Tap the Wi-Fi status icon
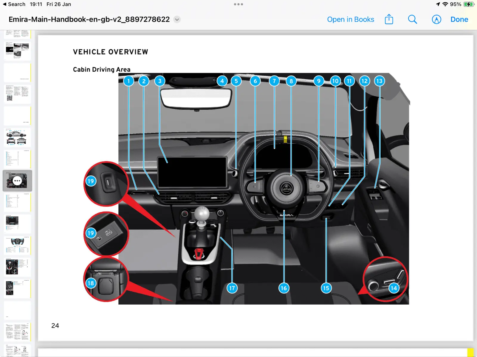This screenshot has height=357, width=477. point(445,4)
